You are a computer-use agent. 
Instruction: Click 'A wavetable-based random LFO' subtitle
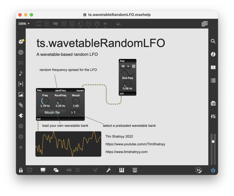pyautogui.click(x=67, y=55)
